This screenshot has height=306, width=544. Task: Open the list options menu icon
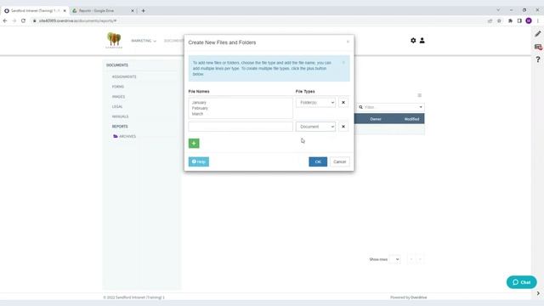tap(419, 95)
